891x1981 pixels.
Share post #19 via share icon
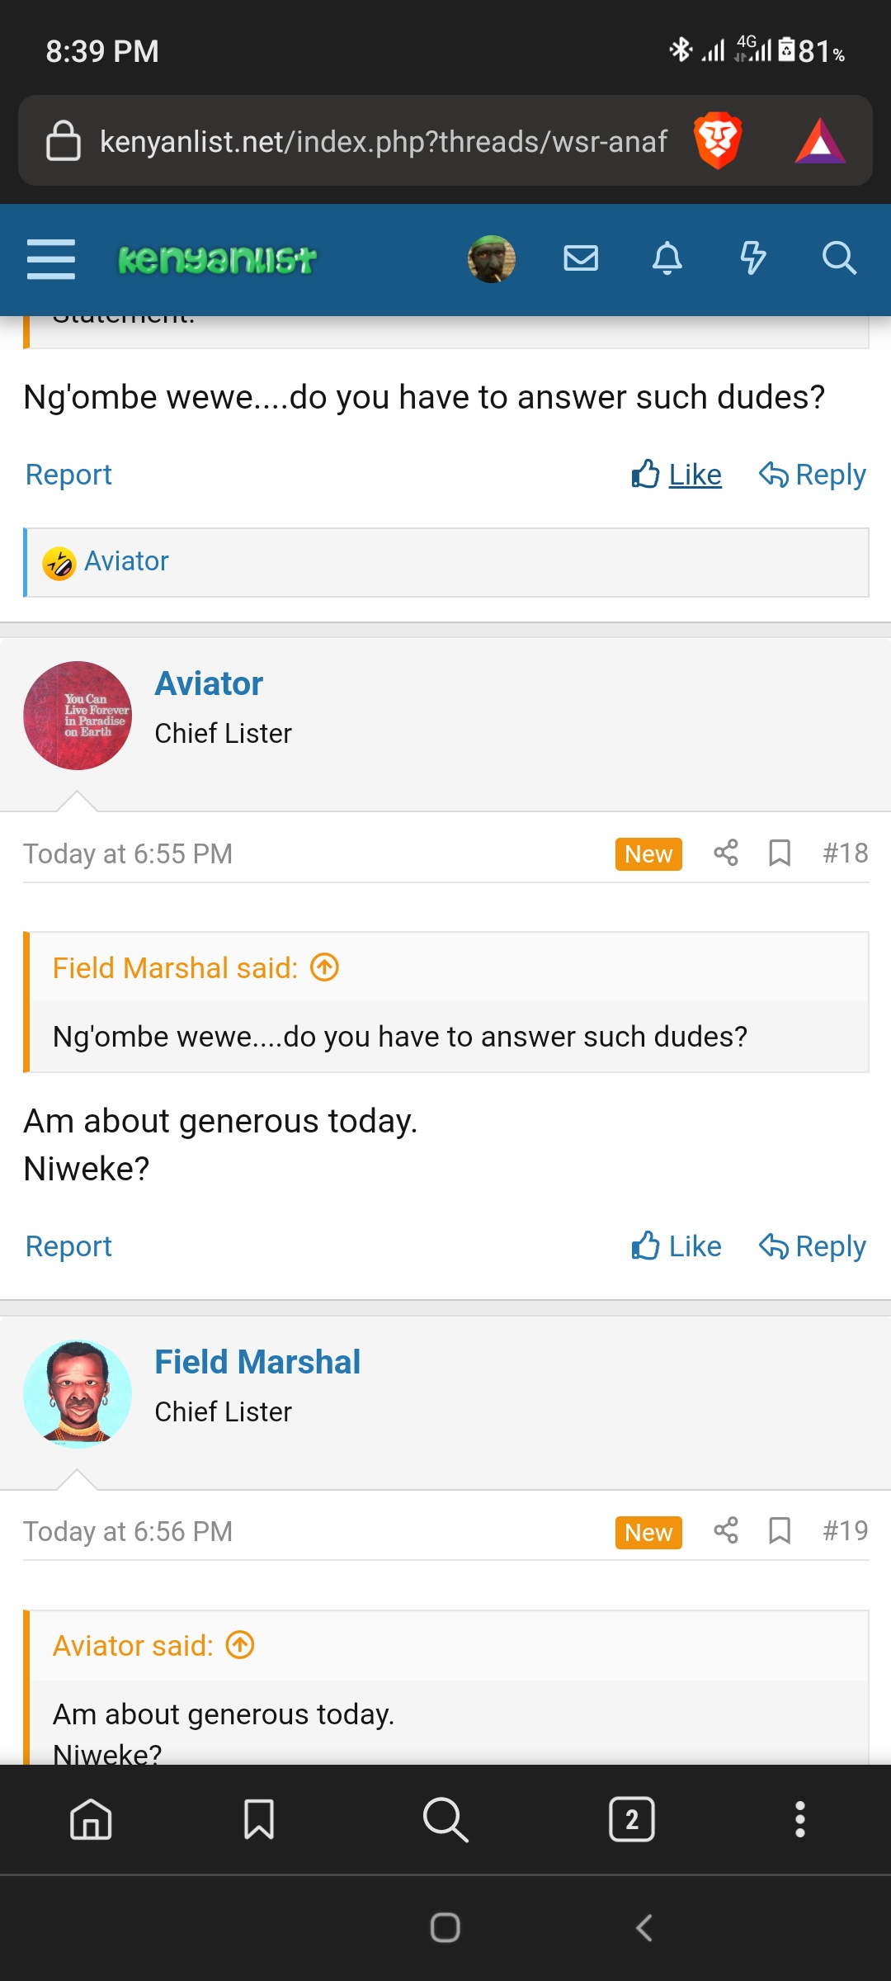tap(726, 1531)
